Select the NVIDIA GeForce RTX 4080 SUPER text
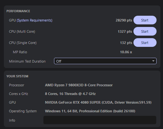163x129 pixels. (98, 102)
